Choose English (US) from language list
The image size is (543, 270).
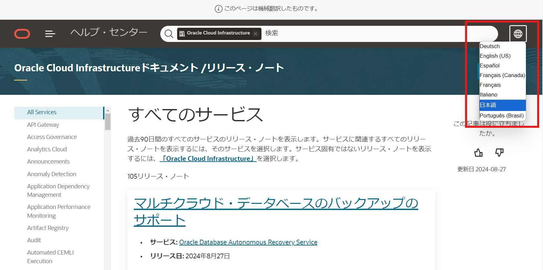[503, 56]
